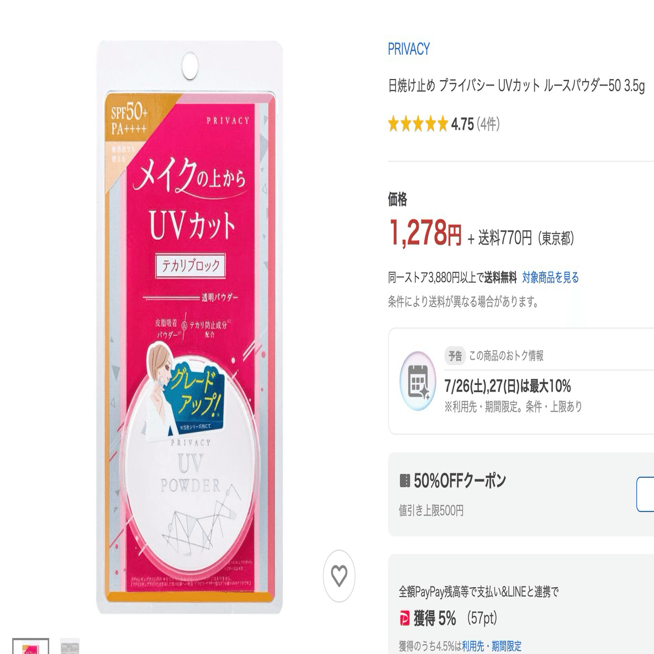Viewport: 654px width, 654px height.
Task: Click the red PayPay logo icon
Action: [404, 618]
